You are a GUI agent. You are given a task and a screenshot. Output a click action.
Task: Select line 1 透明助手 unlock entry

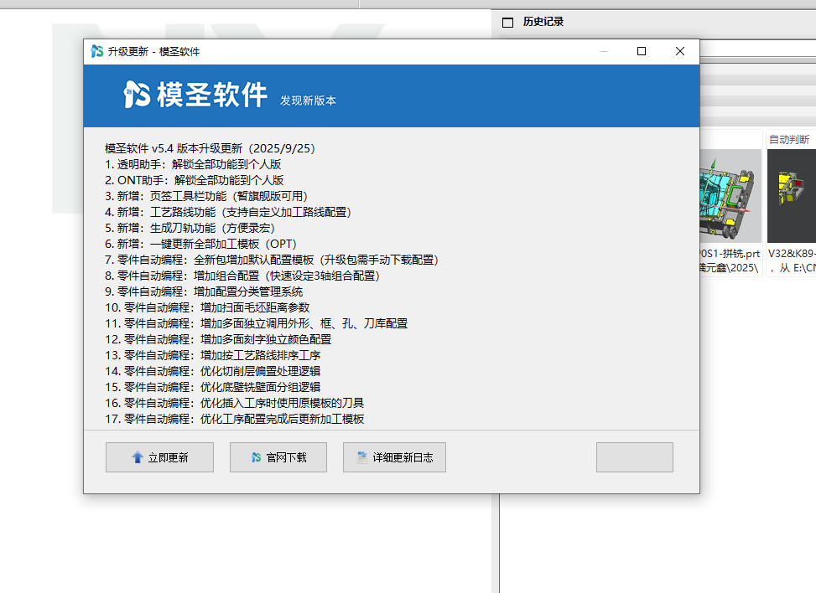tap(193, 165)
